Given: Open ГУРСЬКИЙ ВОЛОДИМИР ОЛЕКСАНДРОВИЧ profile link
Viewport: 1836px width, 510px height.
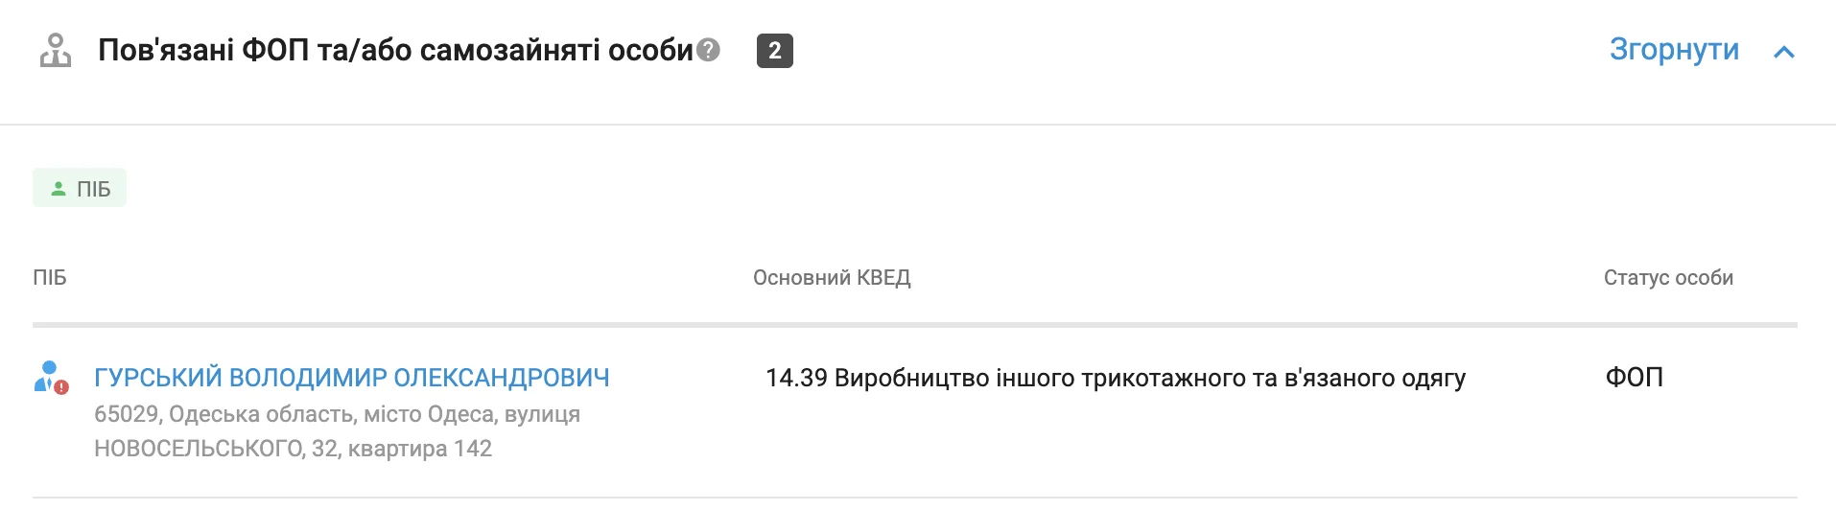Looking at the screenshot, I should 351,378.
